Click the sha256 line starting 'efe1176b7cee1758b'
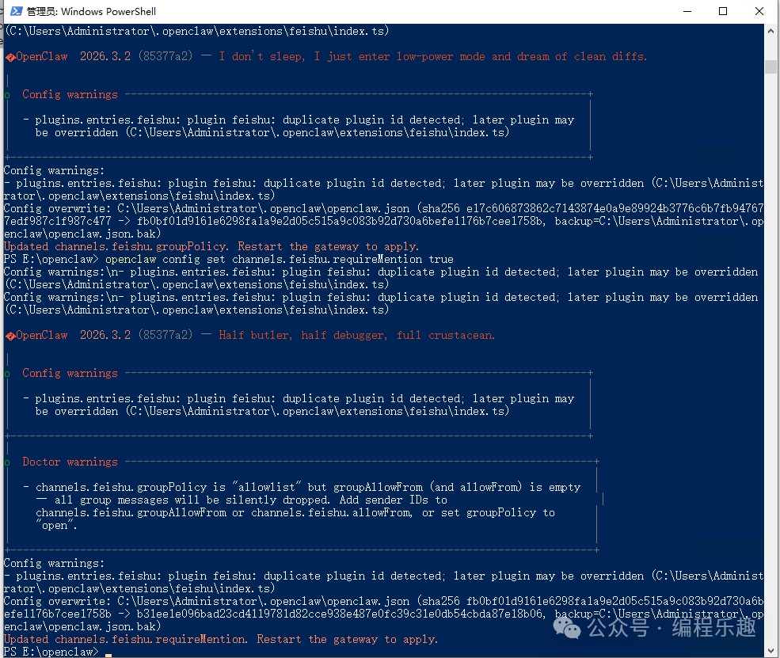780x658 pixels. point(383,614)
